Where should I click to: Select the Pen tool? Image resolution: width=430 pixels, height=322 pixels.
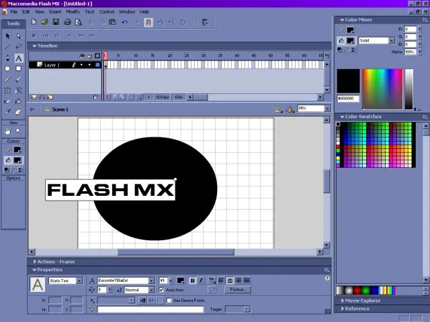coord(7,58)
